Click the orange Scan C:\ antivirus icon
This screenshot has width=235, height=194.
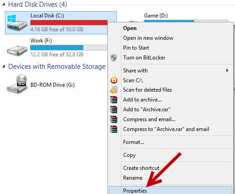[x=114, y=80]
